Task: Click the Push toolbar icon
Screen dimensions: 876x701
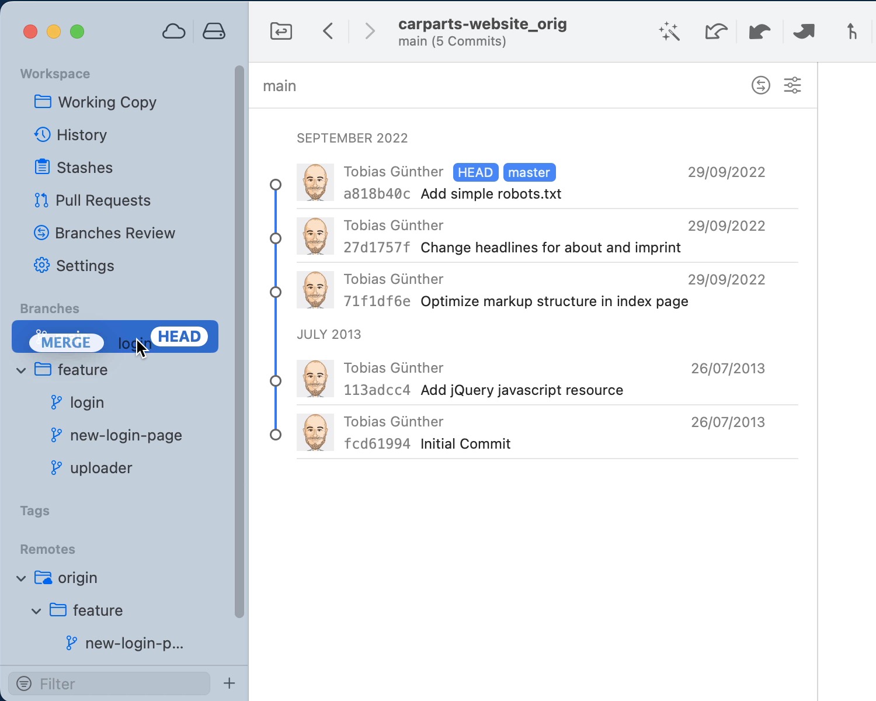Action: (x=804, y=32)
